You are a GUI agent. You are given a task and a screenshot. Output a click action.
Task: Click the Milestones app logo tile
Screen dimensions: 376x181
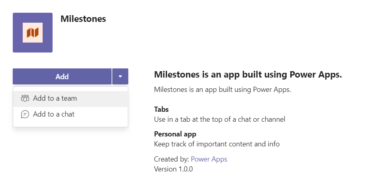(33, 33)
